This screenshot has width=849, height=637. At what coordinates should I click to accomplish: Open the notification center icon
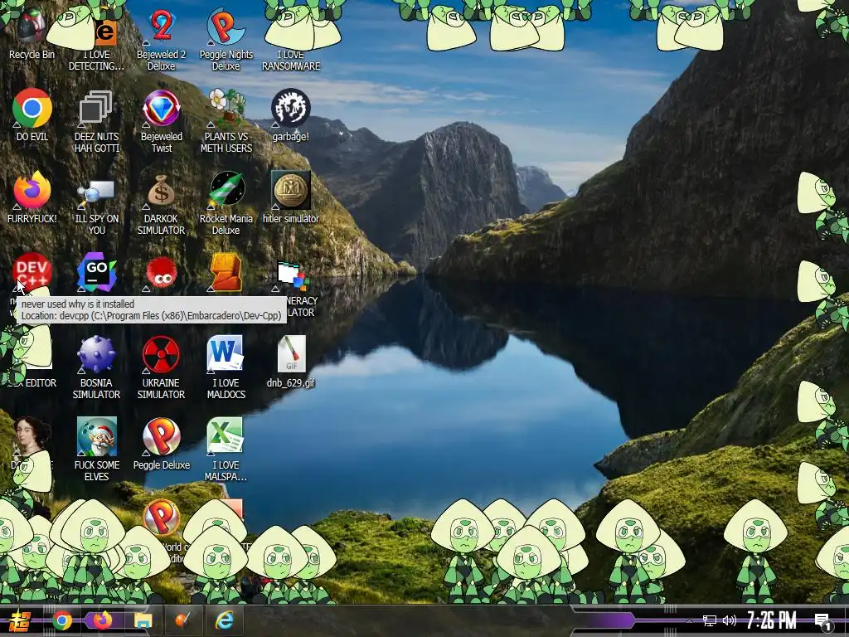(822, 621)
